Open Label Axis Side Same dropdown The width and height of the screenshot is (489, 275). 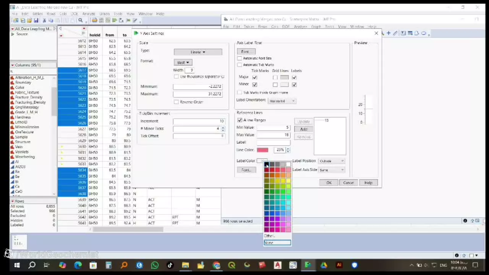point(332,170)
